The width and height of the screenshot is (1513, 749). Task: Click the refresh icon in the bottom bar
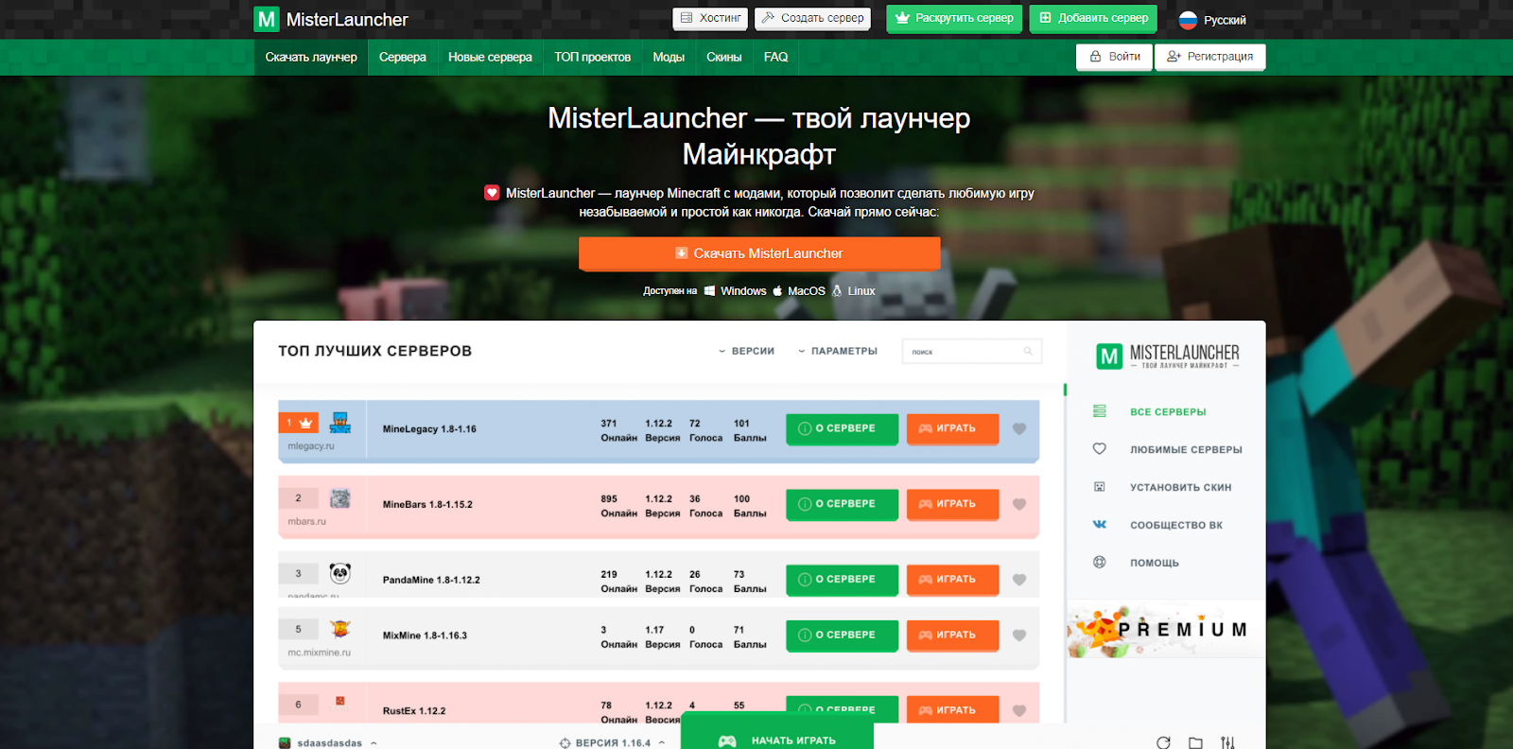tap(1163, 743)
